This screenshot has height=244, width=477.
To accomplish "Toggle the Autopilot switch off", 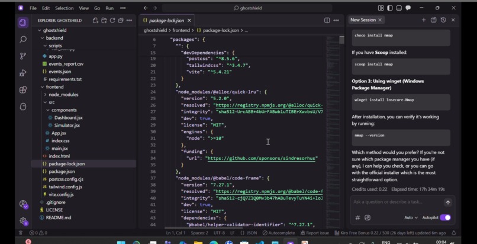I will click(x=445, y=217).
